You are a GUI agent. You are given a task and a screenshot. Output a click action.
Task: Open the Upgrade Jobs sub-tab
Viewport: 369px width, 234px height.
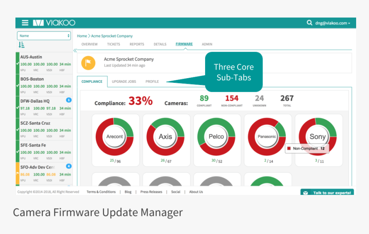(x=124, y=82)
